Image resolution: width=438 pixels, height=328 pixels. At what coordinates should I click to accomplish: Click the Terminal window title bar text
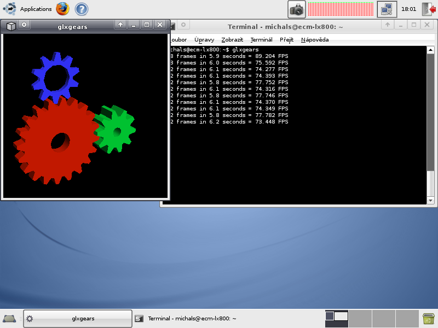pyautogui.click(x=285, y=27)
